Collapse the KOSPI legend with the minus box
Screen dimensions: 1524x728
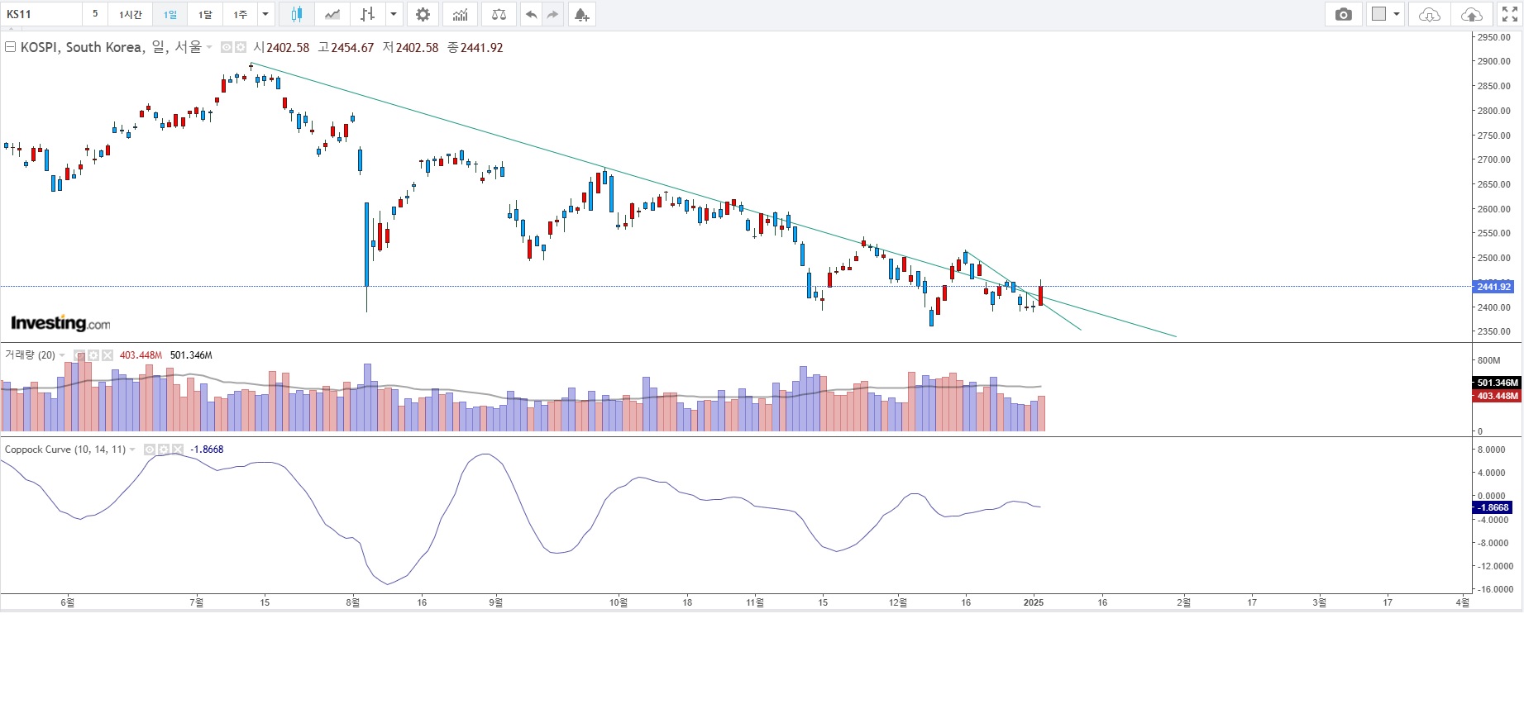coord(10,47)
